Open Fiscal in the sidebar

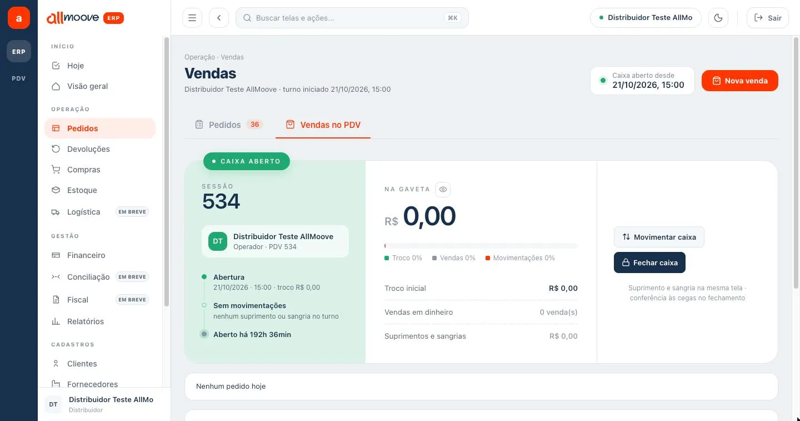(x=100, y=300)
